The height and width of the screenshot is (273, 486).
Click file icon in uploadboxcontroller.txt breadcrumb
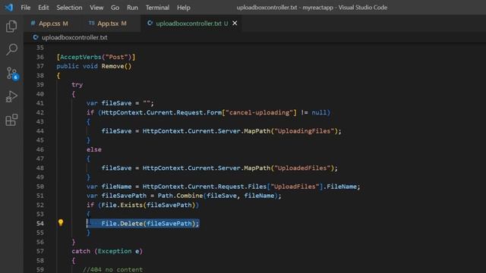pyautogui.click(x=36, y=37)
